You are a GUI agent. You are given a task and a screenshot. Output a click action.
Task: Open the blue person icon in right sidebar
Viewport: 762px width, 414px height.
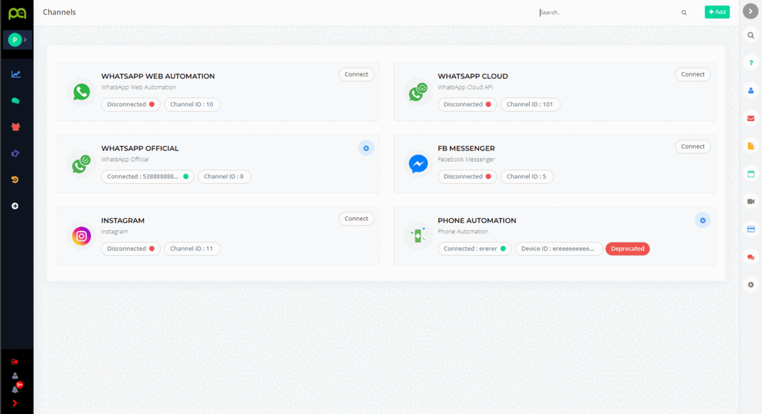pos(751,91)
